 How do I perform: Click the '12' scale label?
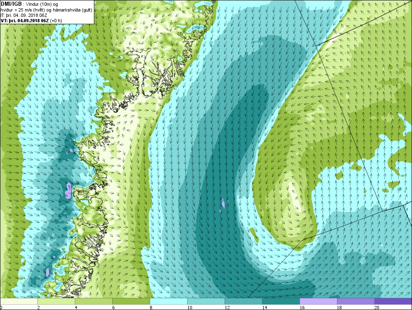[x=227, y=308]
